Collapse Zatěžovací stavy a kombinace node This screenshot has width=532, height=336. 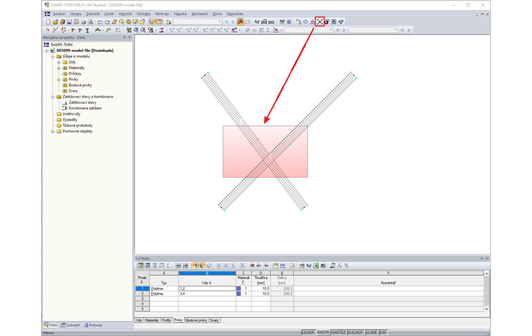click(x=53, y=97)
